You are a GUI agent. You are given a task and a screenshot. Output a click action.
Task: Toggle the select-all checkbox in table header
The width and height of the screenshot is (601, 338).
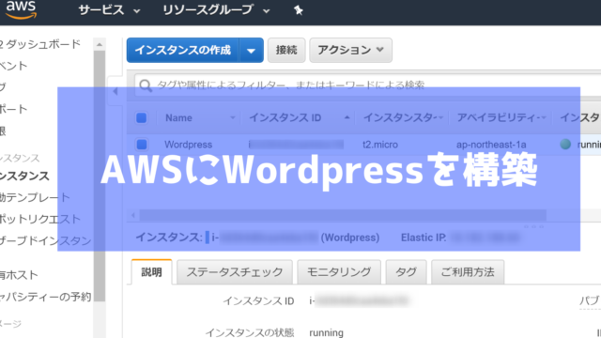tap(142, 117)
